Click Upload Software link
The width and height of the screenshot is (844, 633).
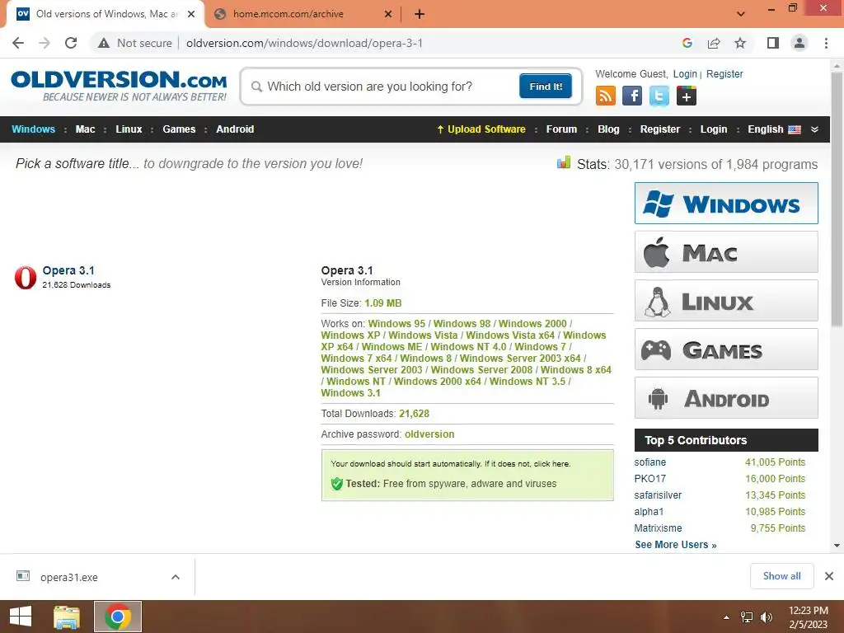click(481, 129)
